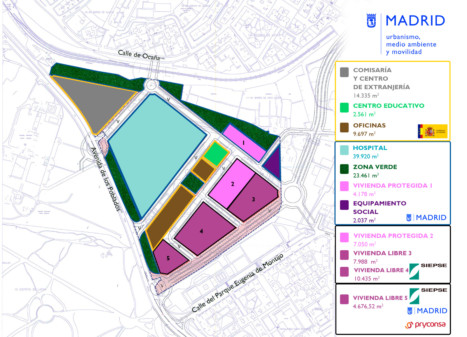The height and width of the screenshot is (337, 467).
Task: Click the pryconsa logo
Action: [x=425, y=324]
